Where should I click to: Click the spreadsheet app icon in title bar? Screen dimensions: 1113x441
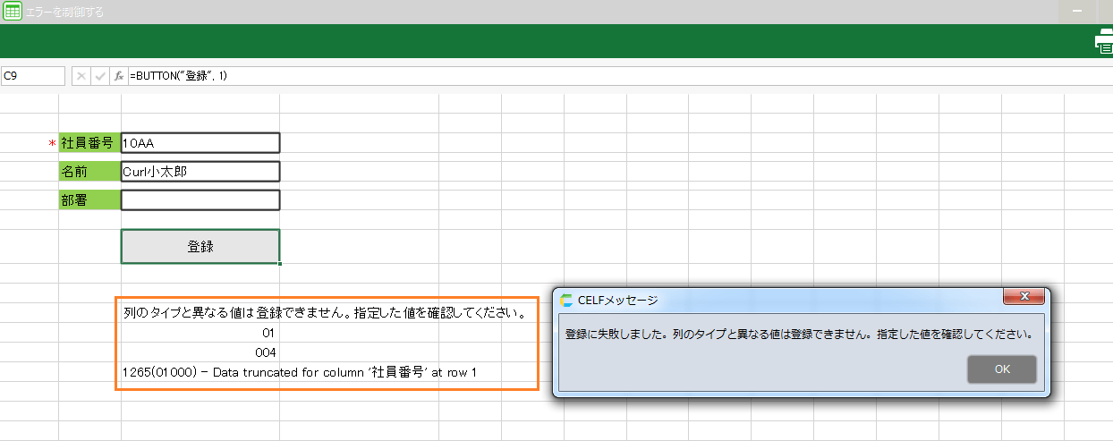point(13,12)
